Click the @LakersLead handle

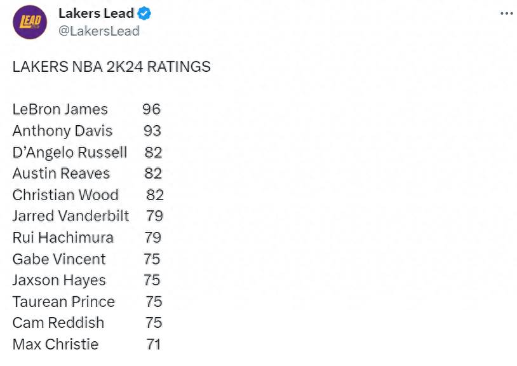click(99, 31)
